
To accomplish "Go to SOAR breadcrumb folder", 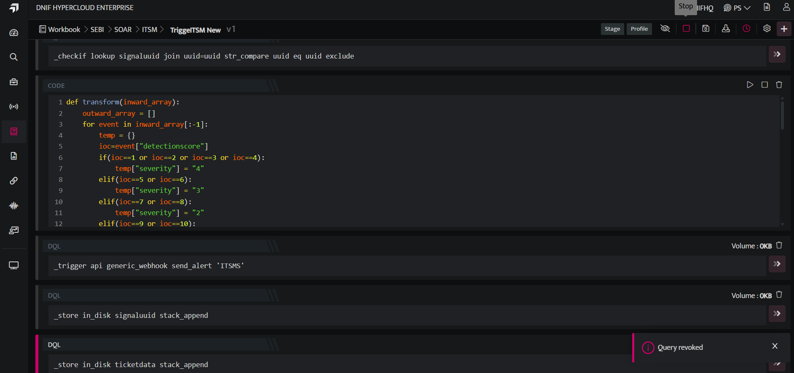I will click(x=123, y=29).
